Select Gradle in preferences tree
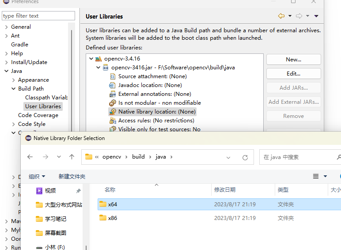 [19, 45]
